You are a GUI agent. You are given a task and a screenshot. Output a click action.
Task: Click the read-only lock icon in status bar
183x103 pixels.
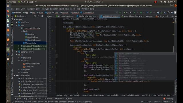[x=172, y=102]
